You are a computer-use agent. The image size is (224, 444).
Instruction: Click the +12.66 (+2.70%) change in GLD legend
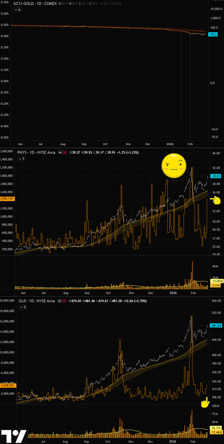point(135,301)
